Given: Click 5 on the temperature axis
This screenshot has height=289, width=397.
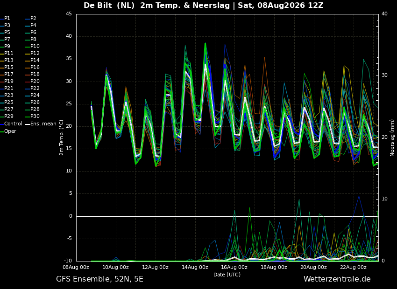Looking at the screenshot, I should [71, 193].
